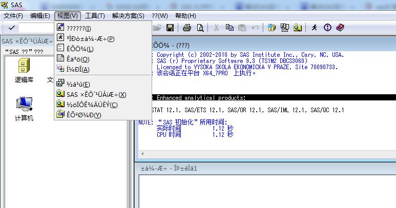Close the open 视图(V) menu
The height and width of the screenshot is (208, 396).
pos(68,16)
